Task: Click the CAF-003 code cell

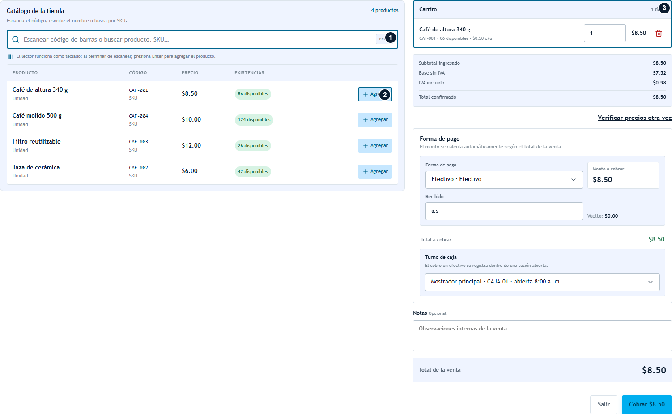Action: click(139, 141)
